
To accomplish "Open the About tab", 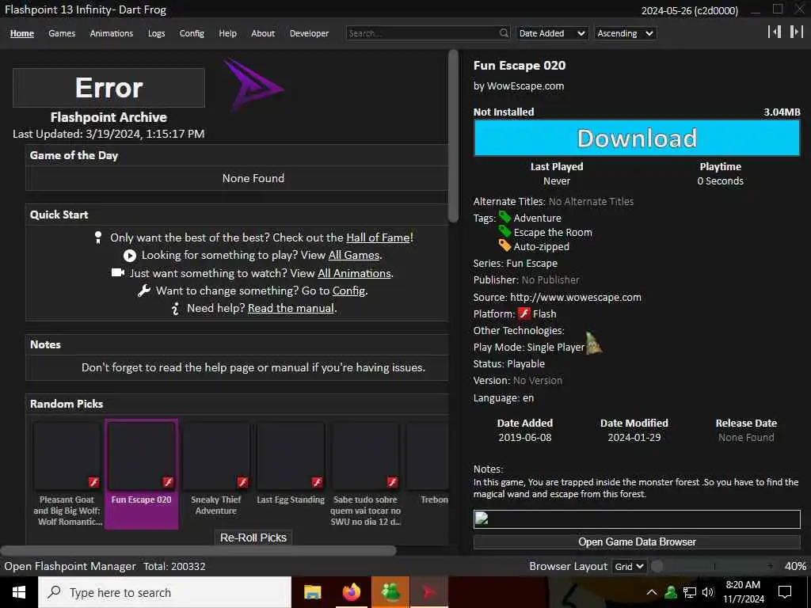I will 263,33.
